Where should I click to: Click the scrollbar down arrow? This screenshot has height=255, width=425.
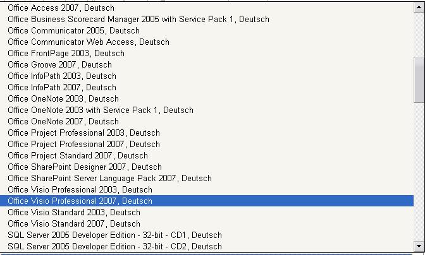419,246
